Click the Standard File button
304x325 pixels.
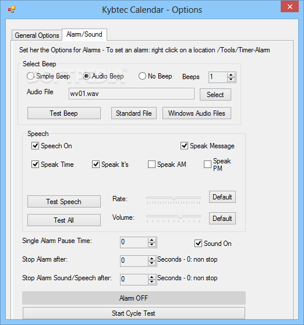134,113
